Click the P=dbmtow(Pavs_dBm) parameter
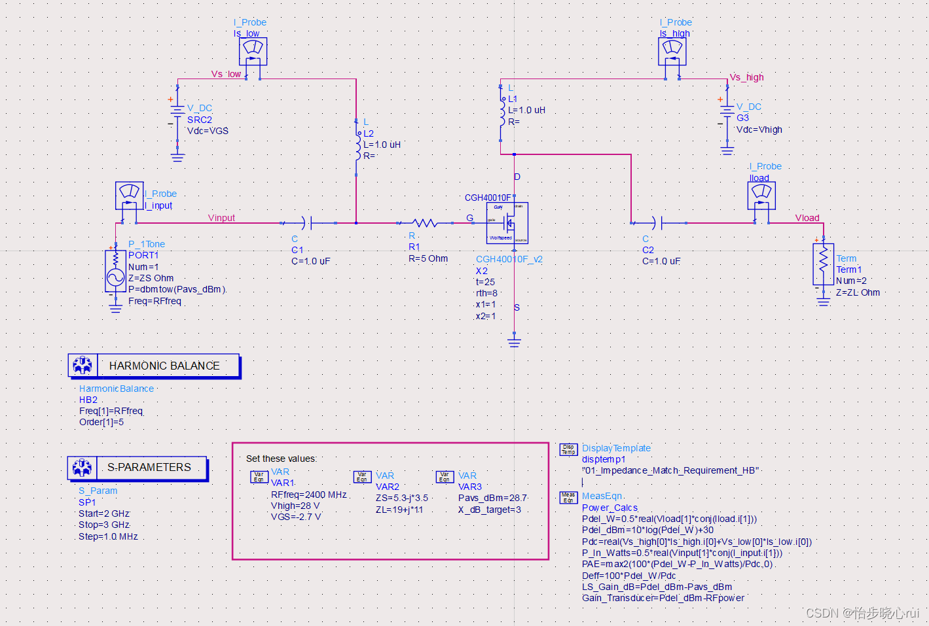This screenshot has height=626, width=929. tap(177, 289)
